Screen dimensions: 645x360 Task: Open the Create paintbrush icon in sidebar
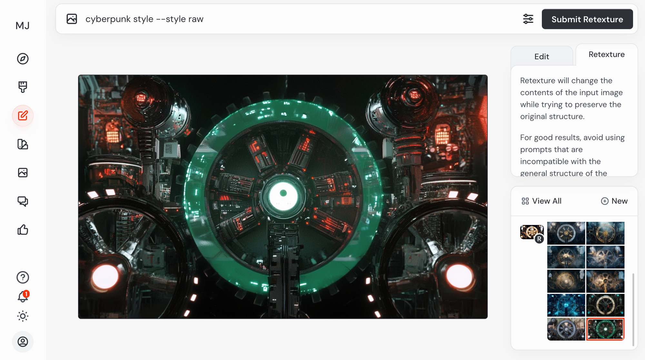click(23, 87)
